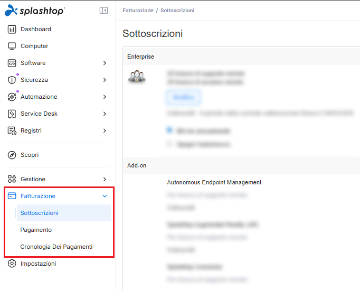Select the unchecked second radio option

tap(169, 144)
